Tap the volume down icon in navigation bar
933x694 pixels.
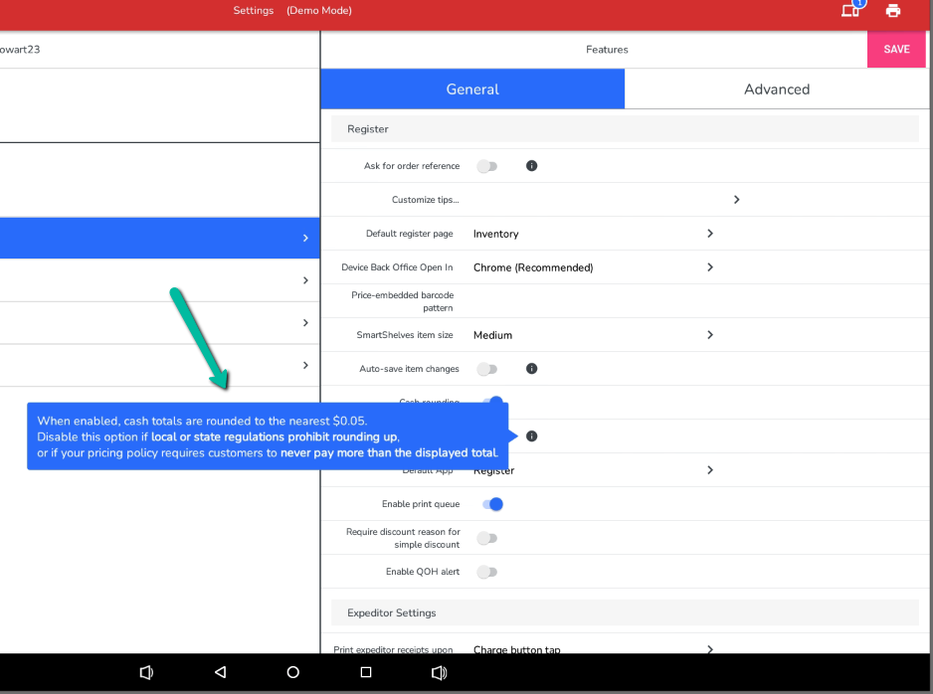146,672
